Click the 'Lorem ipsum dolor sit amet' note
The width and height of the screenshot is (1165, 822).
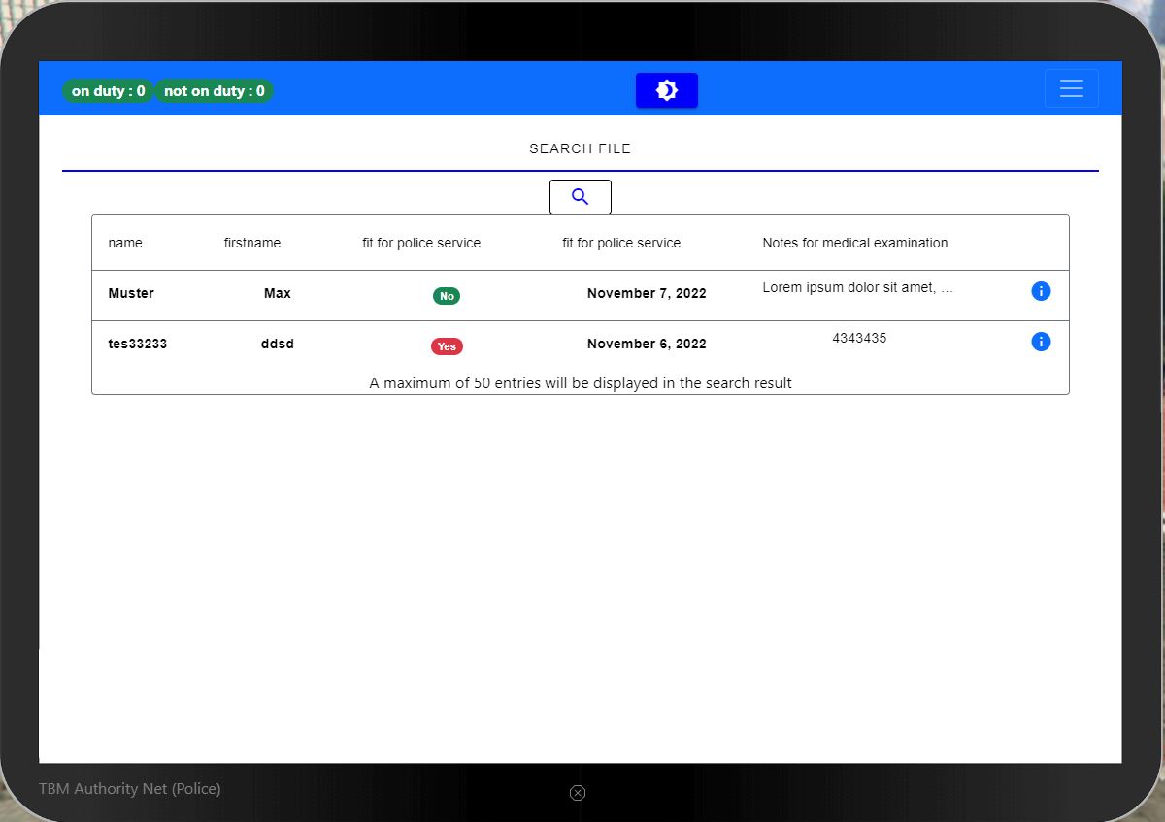(x=858, y=287)
